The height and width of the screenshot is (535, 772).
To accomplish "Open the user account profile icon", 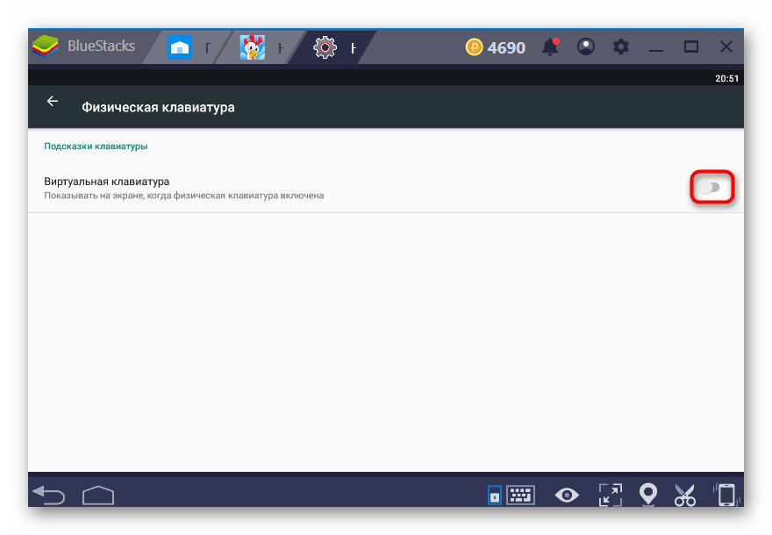I will click(x=586, y=46).
